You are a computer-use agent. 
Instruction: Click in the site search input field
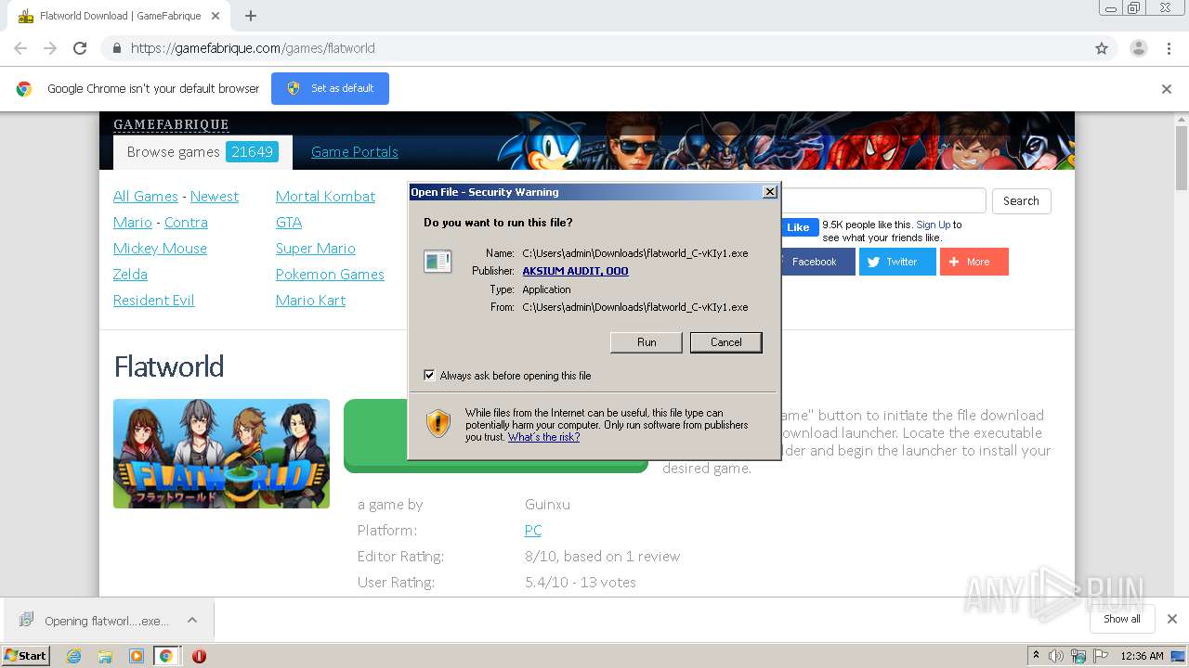[883, 200]
